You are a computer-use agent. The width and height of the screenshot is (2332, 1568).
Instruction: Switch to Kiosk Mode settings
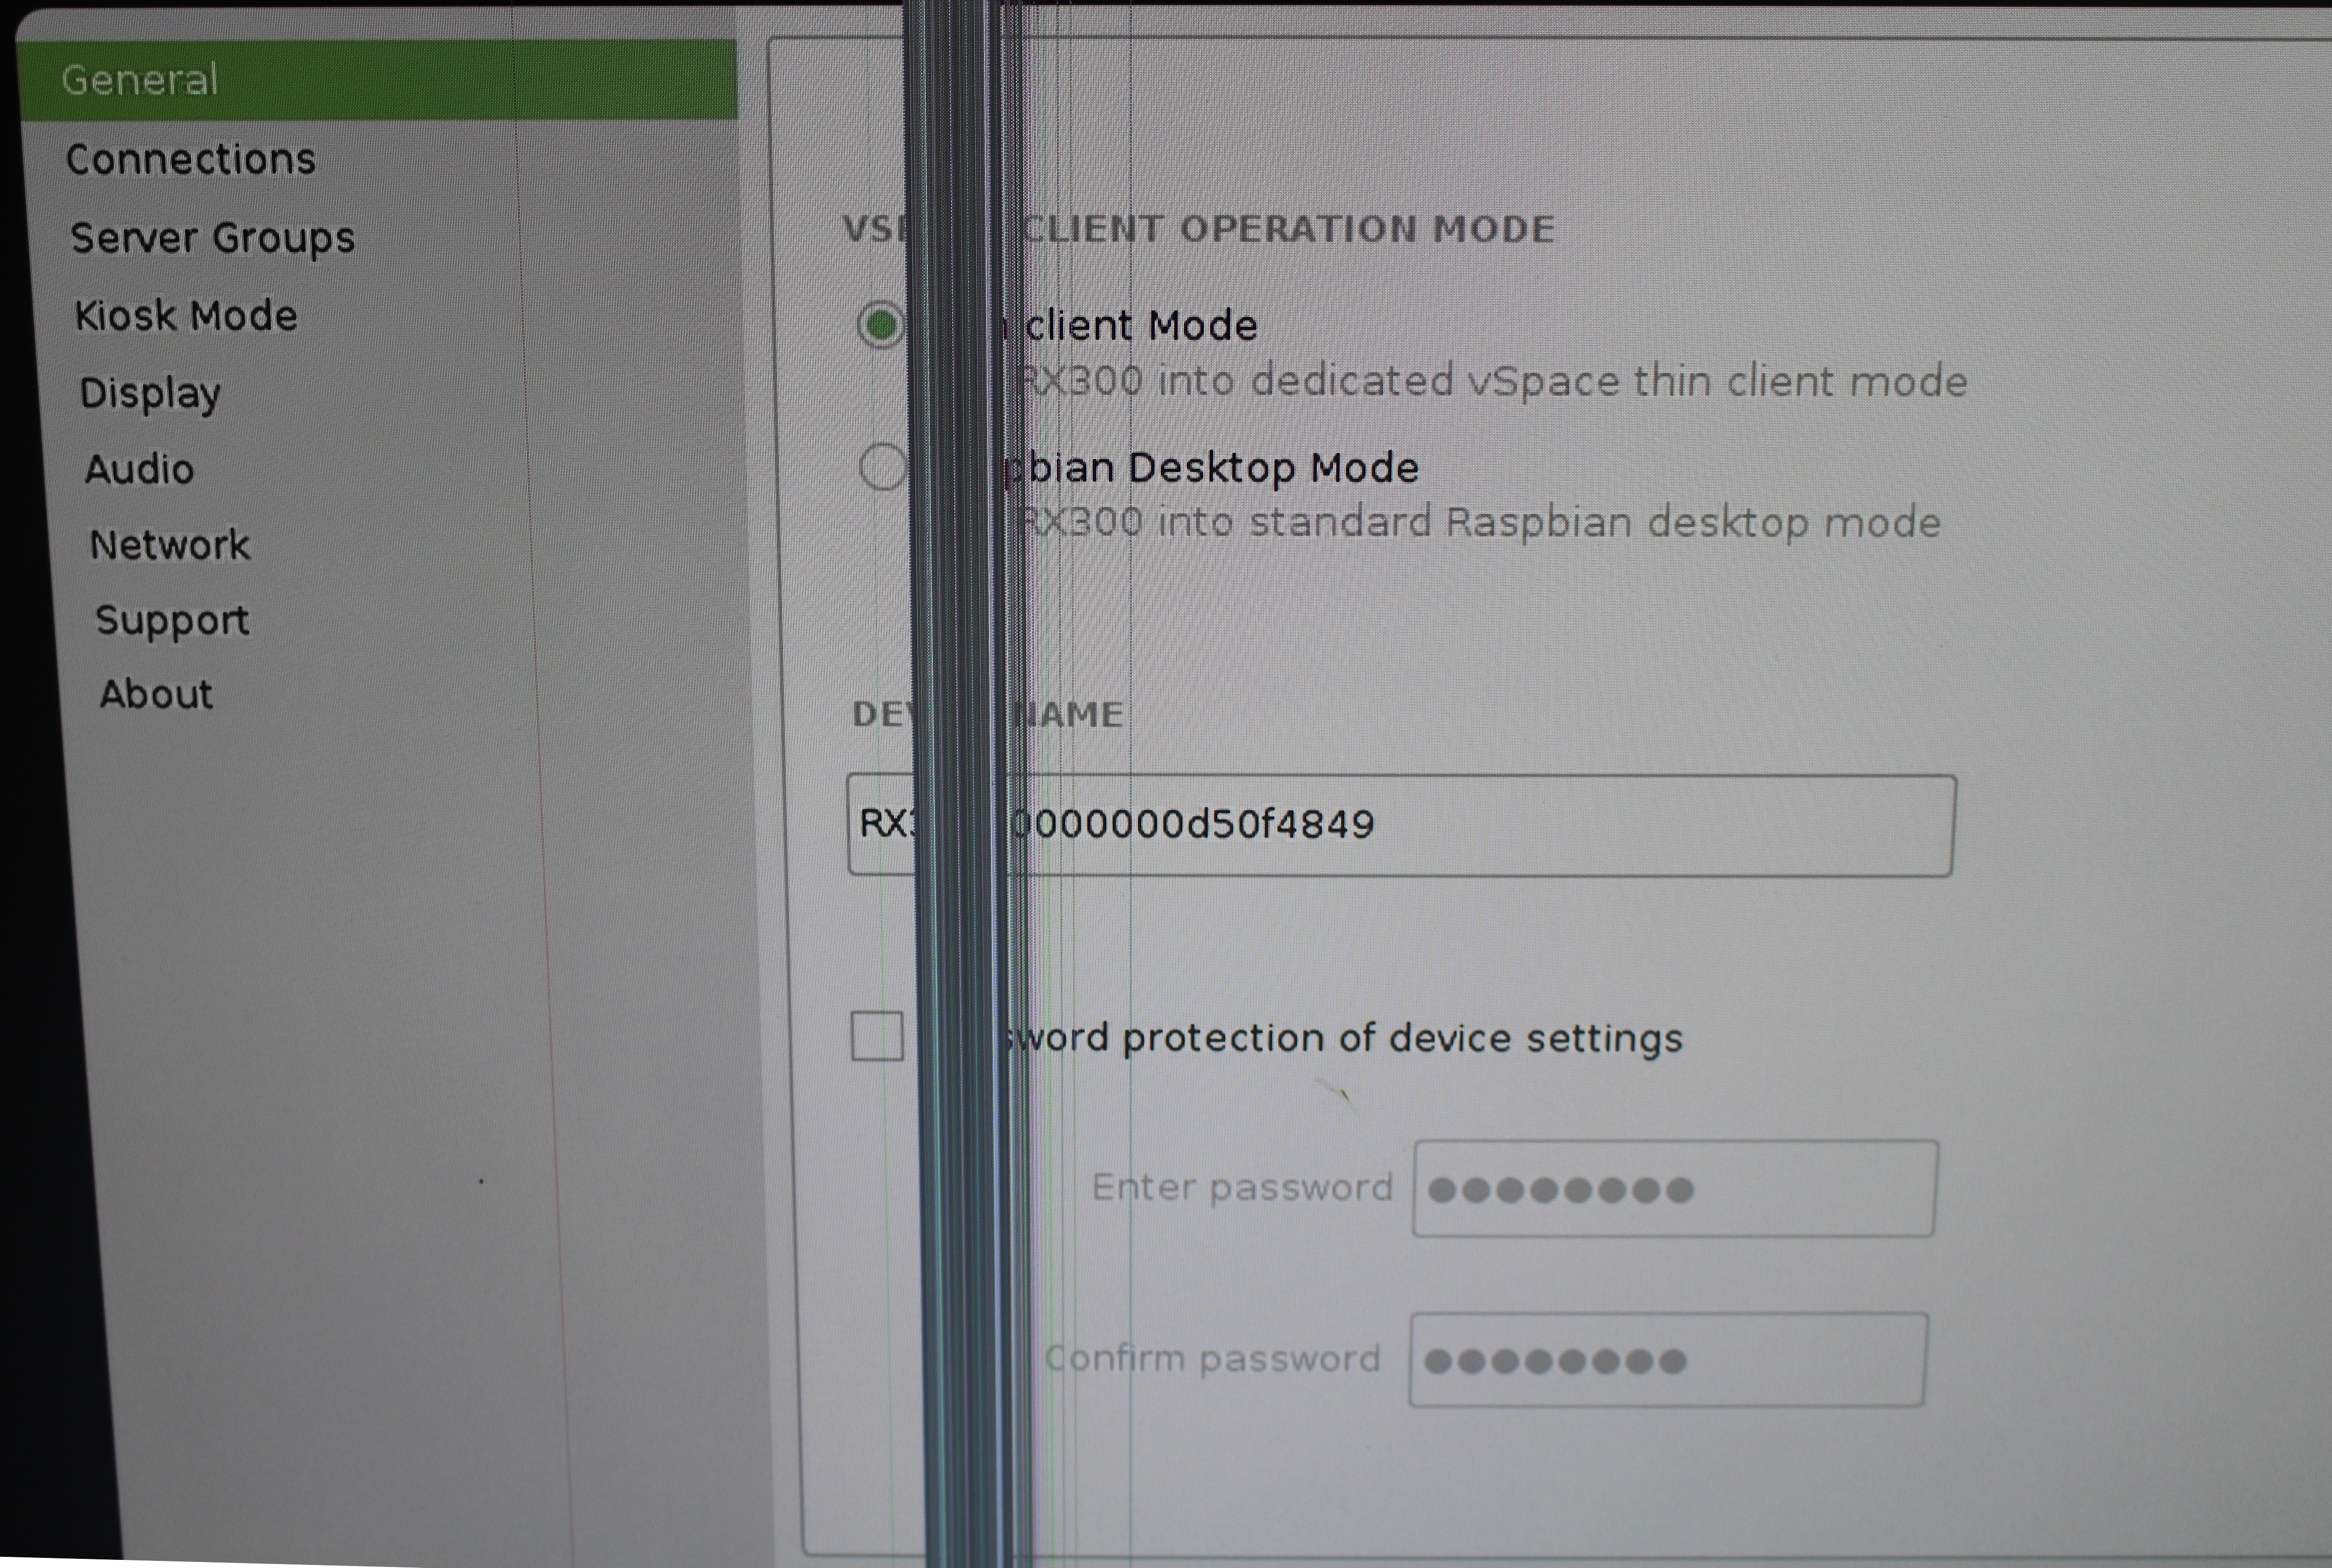click(x=186, y=316)
